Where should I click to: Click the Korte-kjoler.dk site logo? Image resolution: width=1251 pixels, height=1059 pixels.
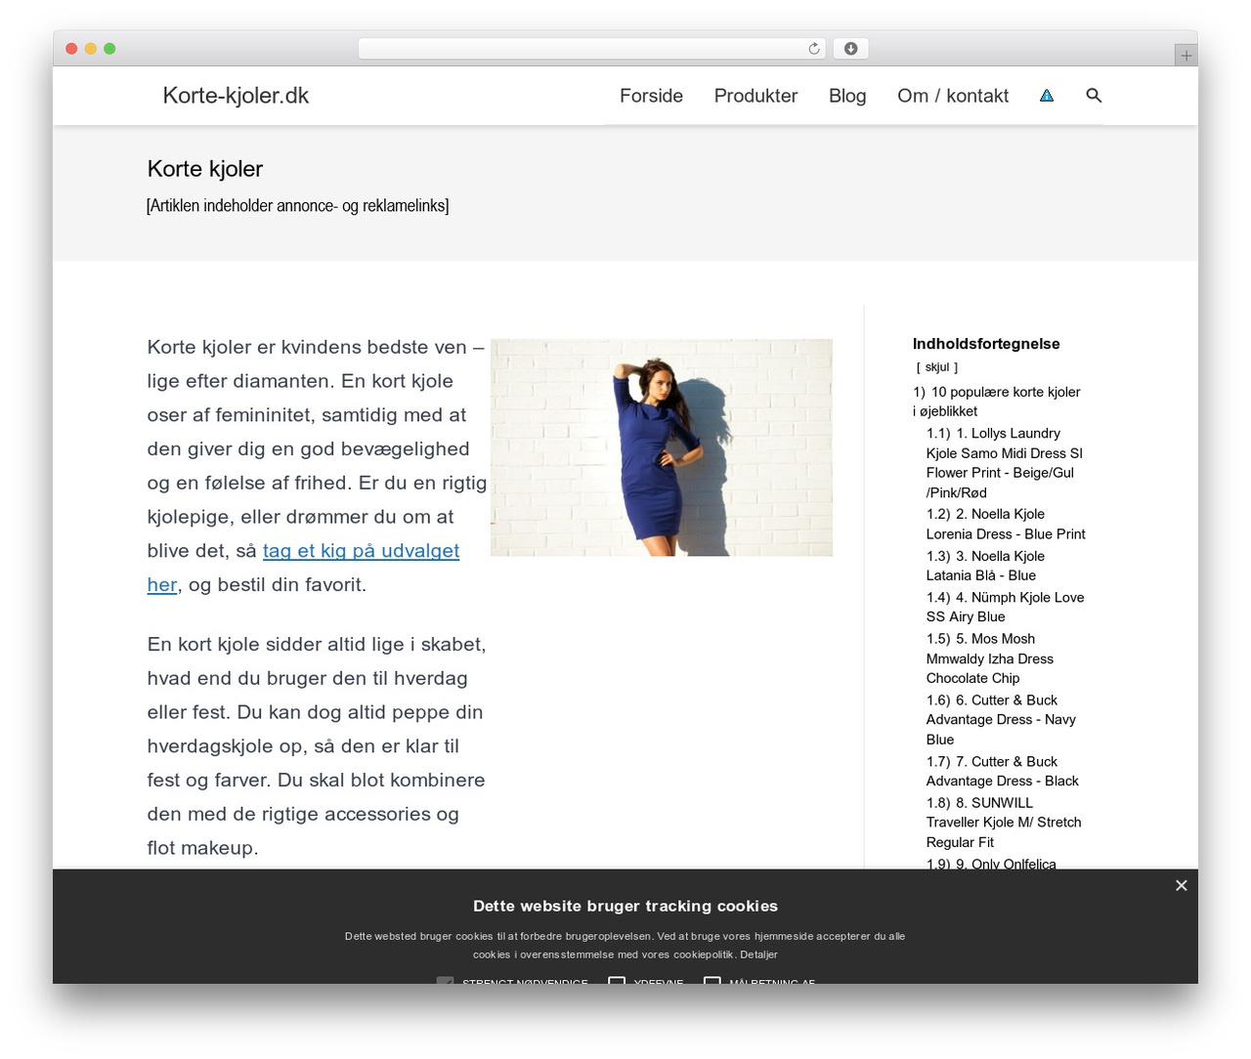point(236,96)
